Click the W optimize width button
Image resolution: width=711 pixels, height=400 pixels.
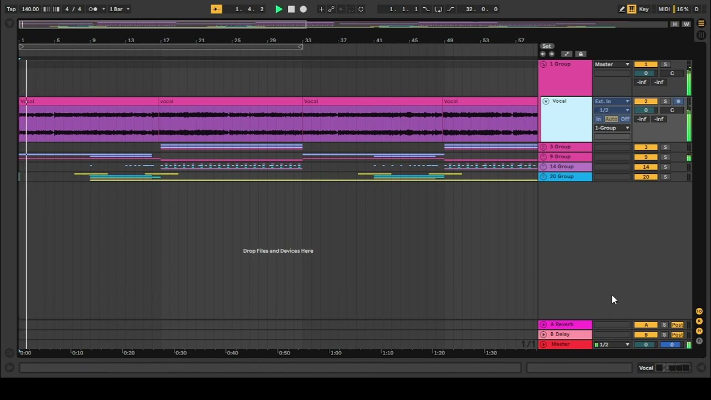tap(687, 24)
